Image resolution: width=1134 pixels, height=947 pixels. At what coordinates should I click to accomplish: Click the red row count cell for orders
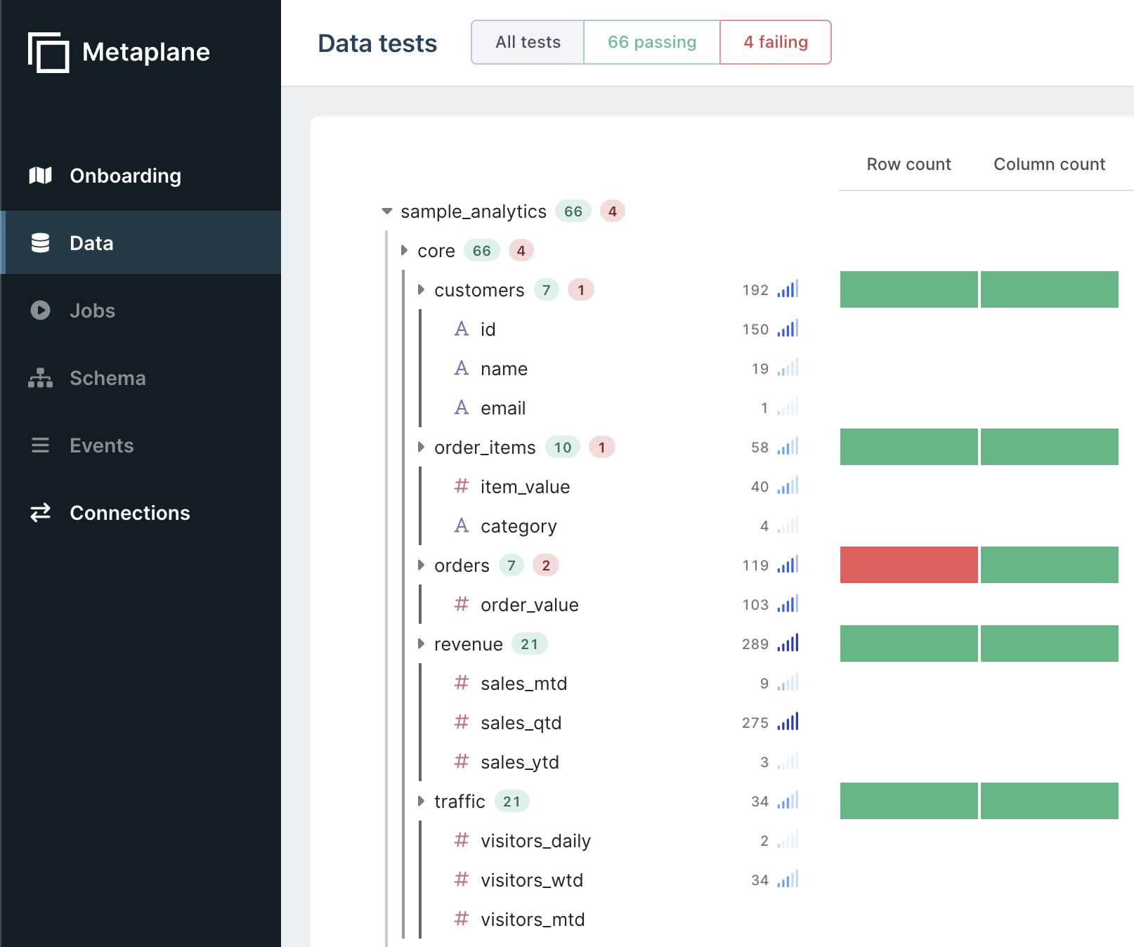pyautogui.click(x=908, y=565)
